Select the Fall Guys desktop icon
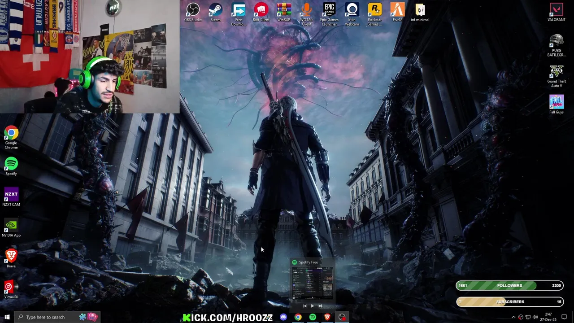Viewport: 574px width, 323px height. point(557,105)
